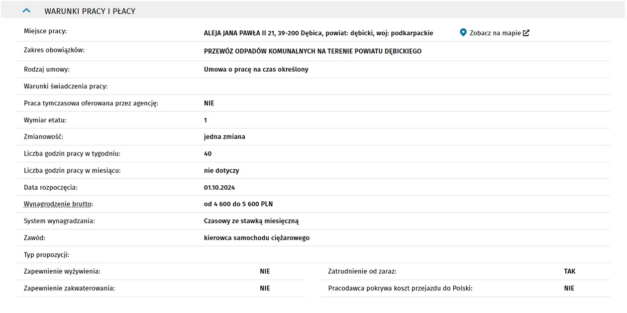Screen dimensions: 627x313
Task: Click the external link icon next to Zobacz na mapie
Action: tap(526, 33)
